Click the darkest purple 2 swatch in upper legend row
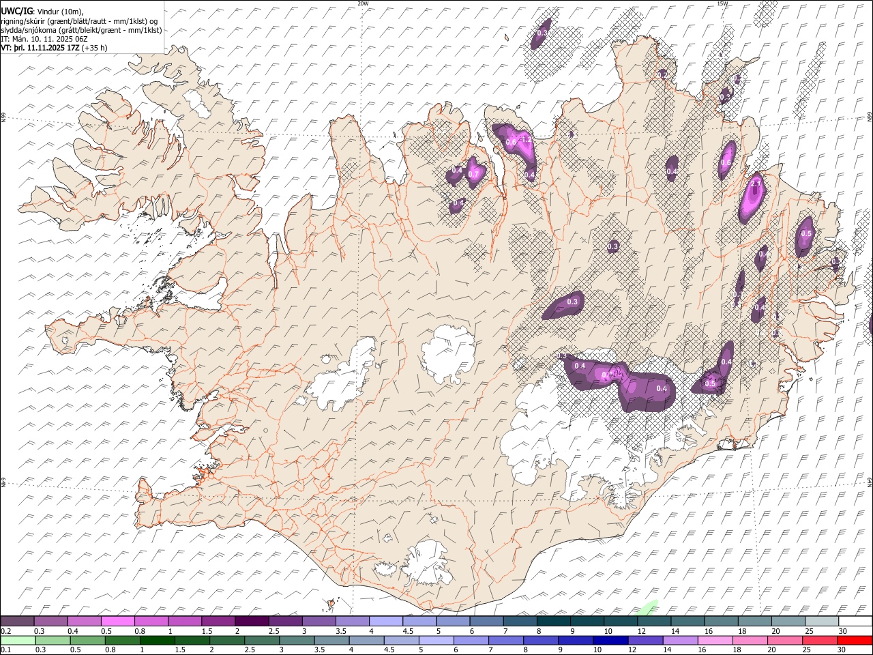The width and height of the screenshot is (873, 655). pos(252,621)
